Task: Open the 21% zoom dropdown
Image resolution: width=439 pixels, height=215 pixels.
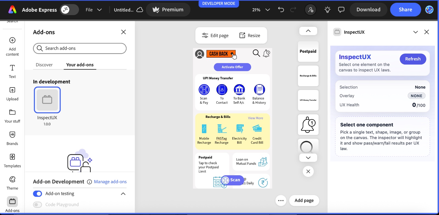Action: click(261, 10)
